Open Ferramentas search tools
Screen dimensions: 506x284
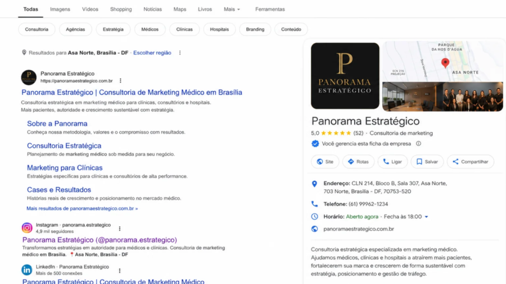[x=270, y=10]
